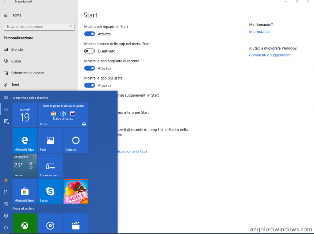Click the 'Trova un'impostazione' search field
Image resolution: width=314 pixels, height=234 pixels.
[37, 27]
